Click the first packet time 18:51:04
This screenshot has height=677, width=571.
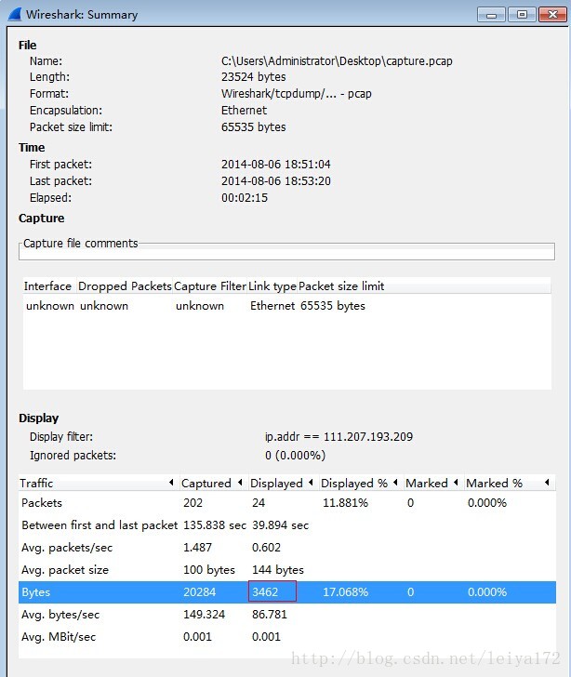276,165
